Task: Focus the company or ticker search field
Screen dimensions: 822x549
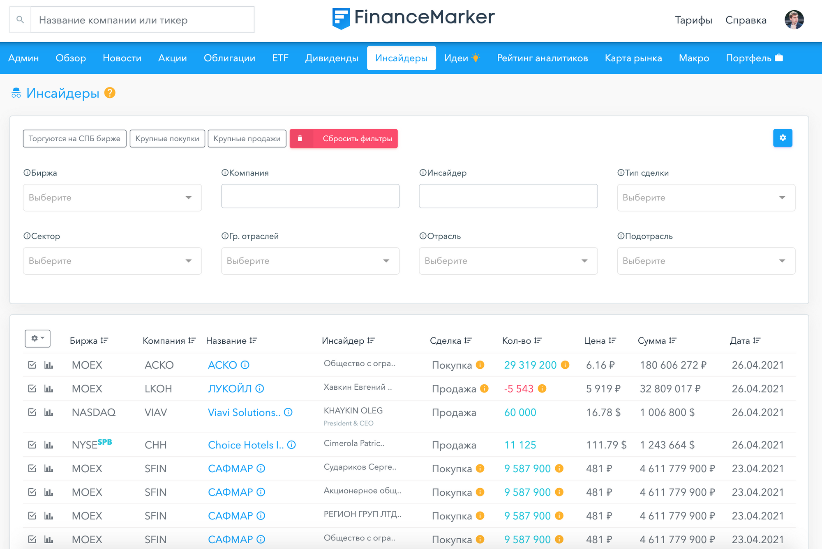Action: [142, 20]
